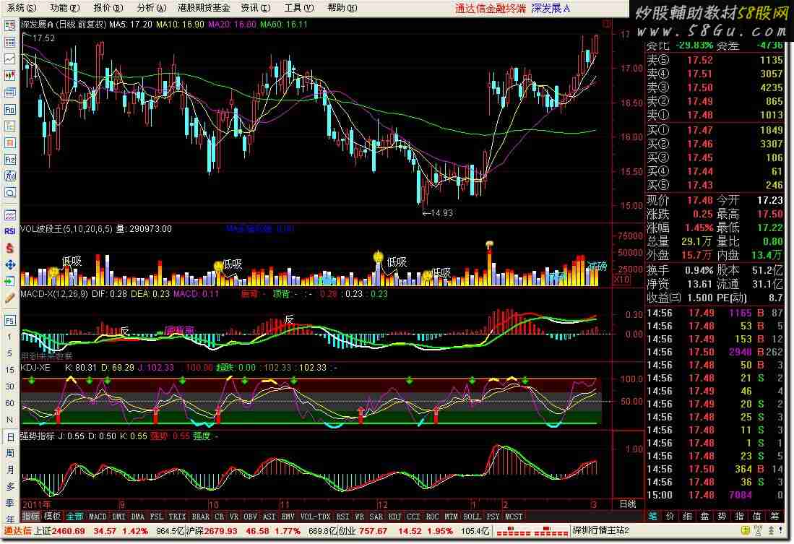
Task: Select the 盘 tab in right panel
Action: click(x=704, y=517)
